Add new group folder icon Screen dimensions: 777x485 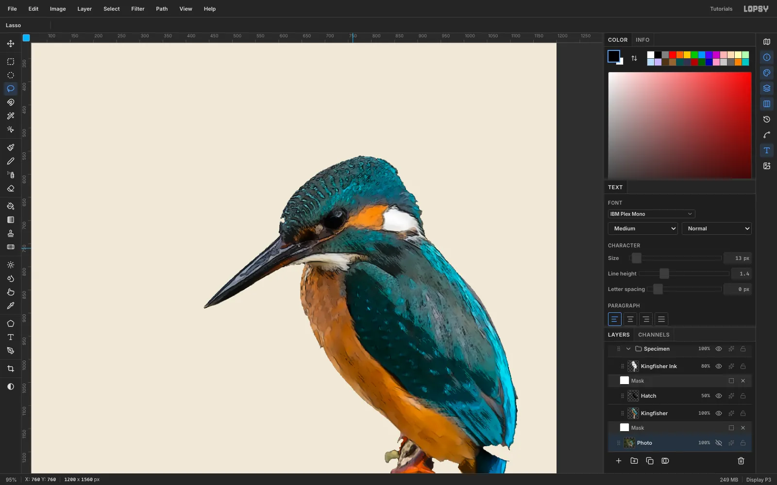pos(634,461)
